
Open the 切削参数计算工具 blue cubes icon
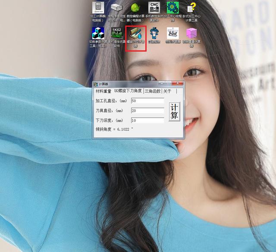click(x=98, y=33)
